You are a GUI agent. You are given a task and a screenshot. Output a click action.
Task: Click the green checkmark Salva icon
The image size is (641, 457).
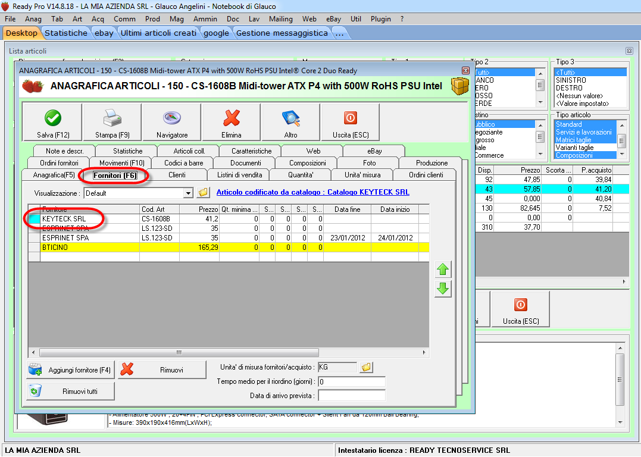tap(53, 118)
